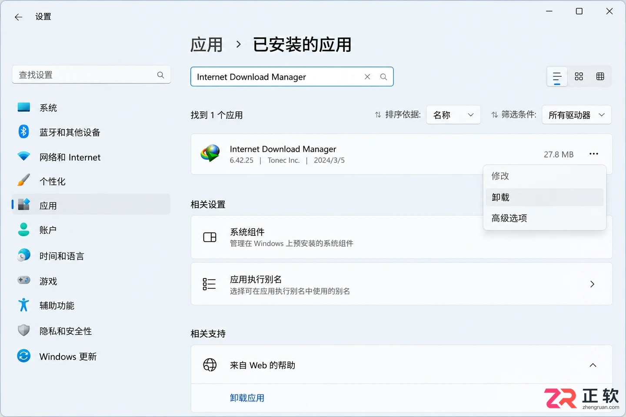
Task: Switch to grid view layout
Action: click(x=579, y=76)
